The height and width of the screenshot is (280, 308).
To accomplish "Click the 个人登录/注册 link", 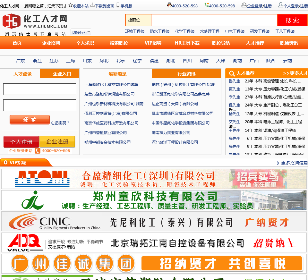I will pos(295,6).
